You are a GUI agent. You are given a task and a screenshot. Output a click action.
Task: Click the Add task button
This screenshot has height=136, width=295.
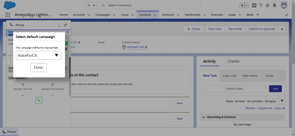click(x=275, y=89)
